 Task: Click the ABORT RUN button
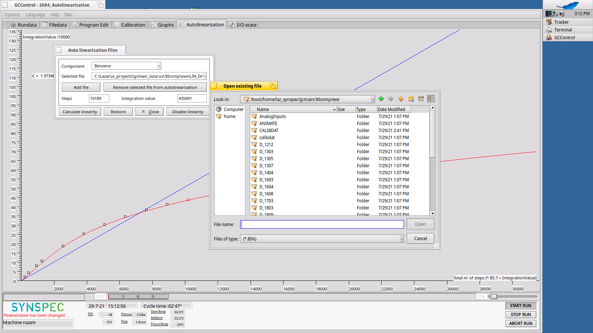click(x=521, y=323)
